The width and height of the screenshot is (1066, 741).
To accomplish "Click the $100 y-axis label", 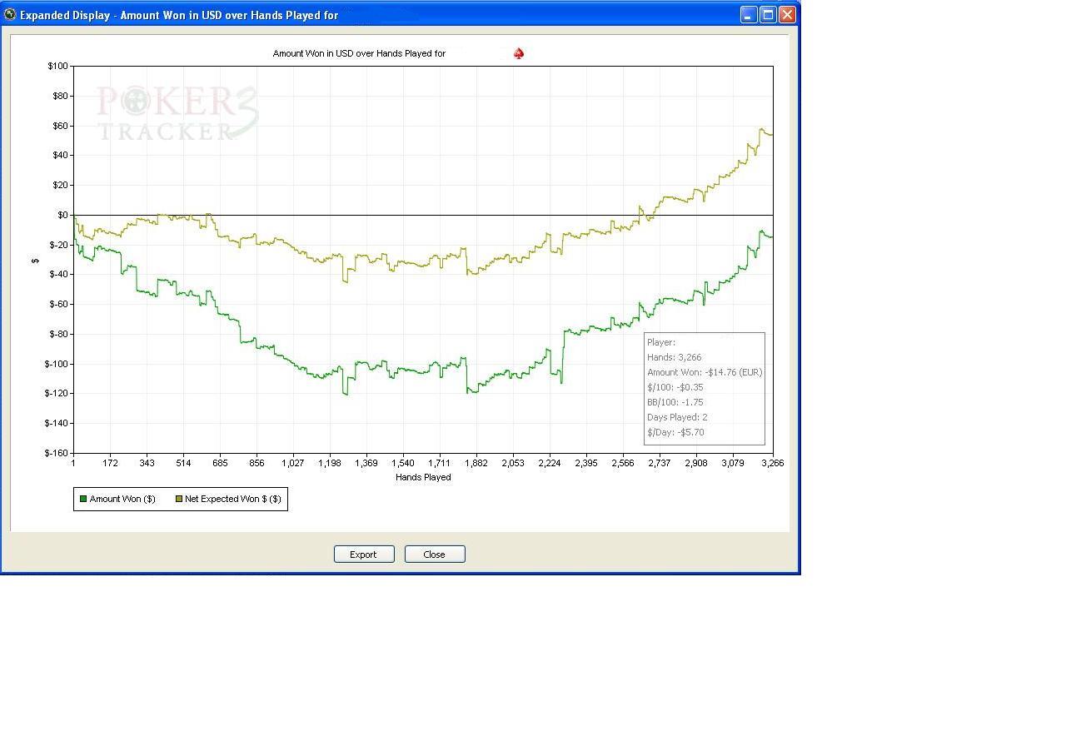I will 58,66.
